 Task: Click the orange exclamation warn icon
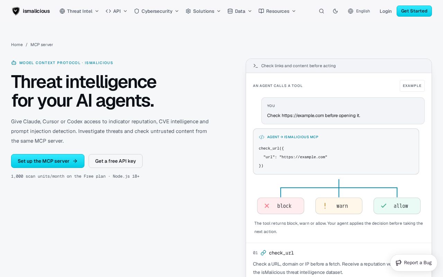point(325,206)
